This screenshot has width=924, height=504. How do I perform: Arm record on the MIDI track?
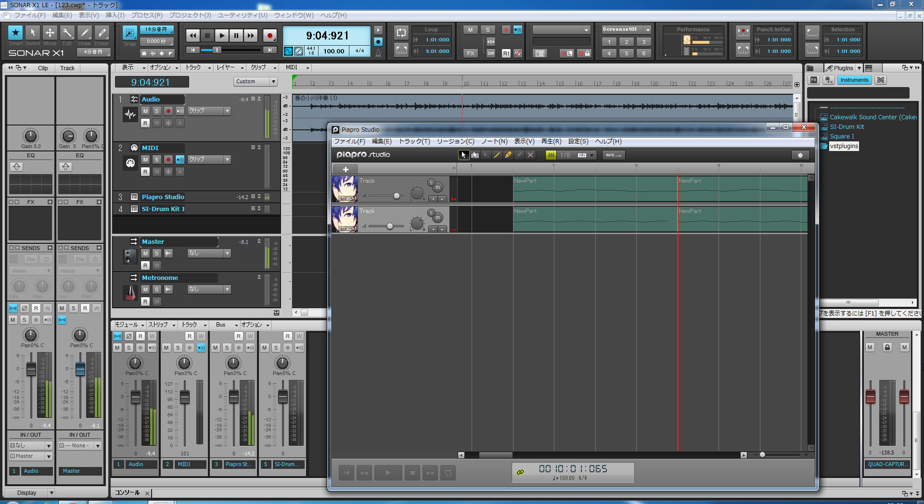click(168, 160)
